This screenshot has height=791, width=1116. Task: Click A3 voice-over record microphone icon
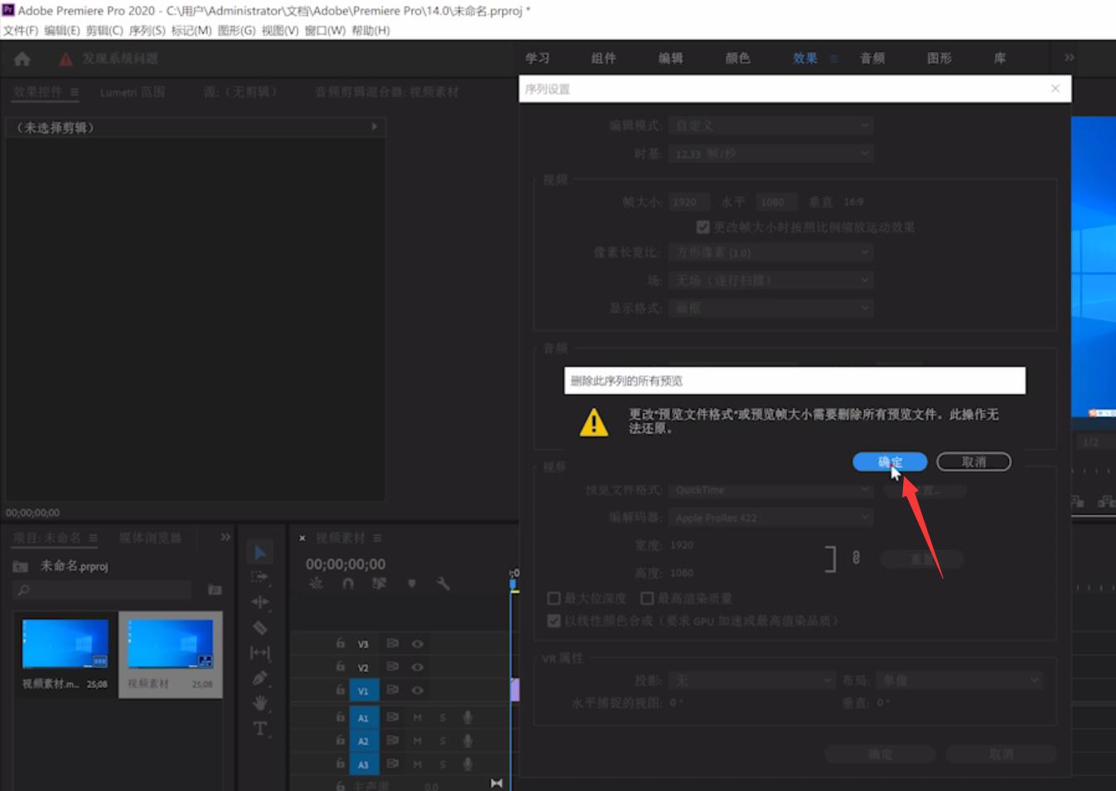[468, 764]
